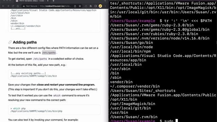
Task: Click terminal line /usr/local/bin/node
Action: (x=132, y=47)
